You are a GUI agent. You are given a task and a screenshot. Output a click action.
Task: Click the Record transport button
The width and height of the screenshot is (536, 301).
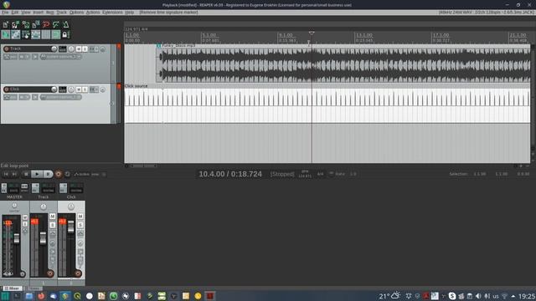tap(59, 174)
